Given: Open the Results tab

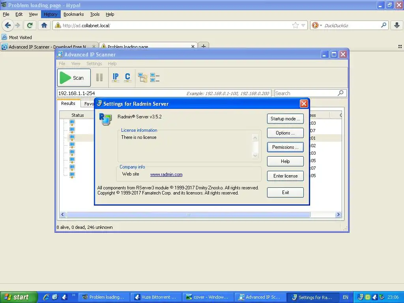Looking at the screenshot, I should pos(68,103).
